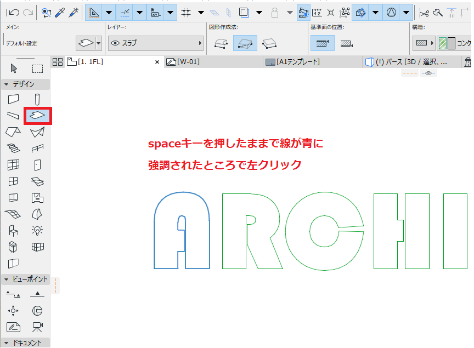Screen dimensions: 474x348
Task: Click the Trace reference icon
Action: click(244, 13)
